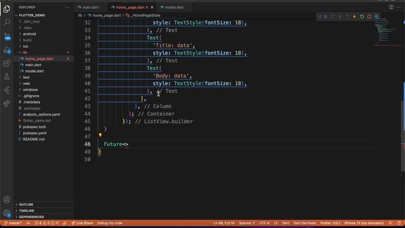Screen dimensions: 405x228
Task: Grab the debug toolbar drag handle
Action: (x=320, y=17)
